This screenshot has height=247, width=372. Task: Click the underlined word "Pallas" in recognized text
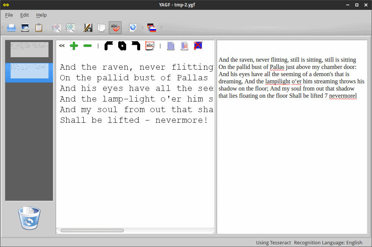[277, 67]
